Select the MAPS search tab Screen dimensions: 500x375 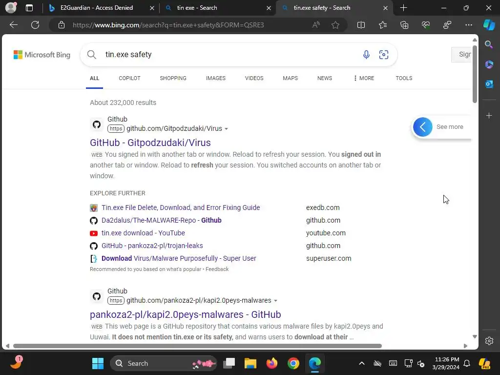tap(290, 78)
